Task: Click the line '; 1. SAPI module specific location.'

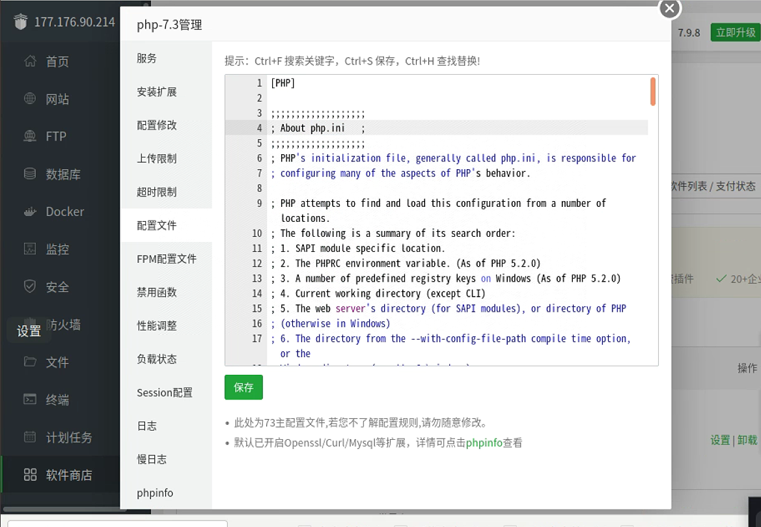Action: point(357,249)
